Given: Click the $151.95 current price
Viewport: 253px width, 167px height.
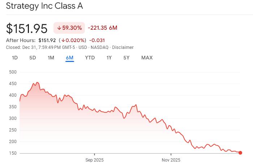Looking at the screenshot, I should pyautogui.click(x=27, y=28).
